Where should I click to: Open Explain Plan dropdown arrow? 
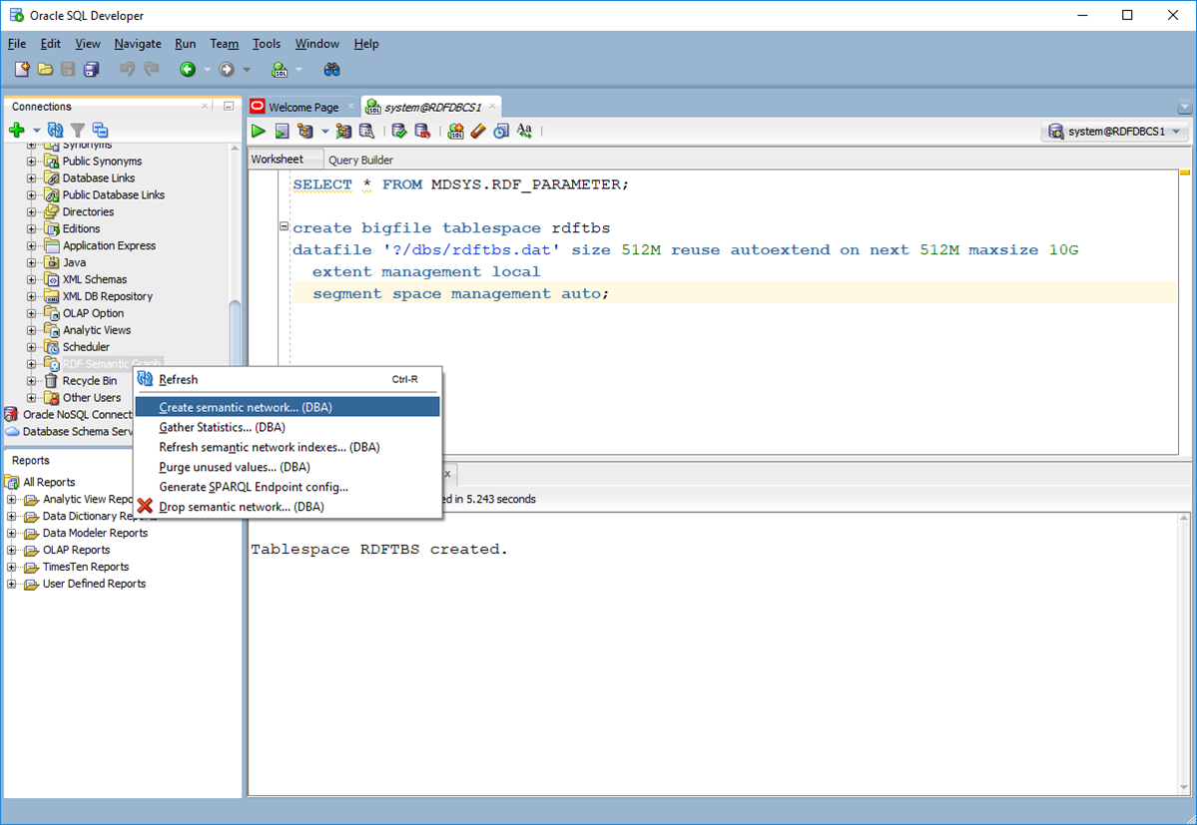(x=324, y=131)
